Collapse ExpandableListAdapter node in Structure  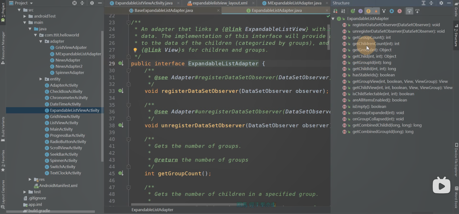(333, 19)
